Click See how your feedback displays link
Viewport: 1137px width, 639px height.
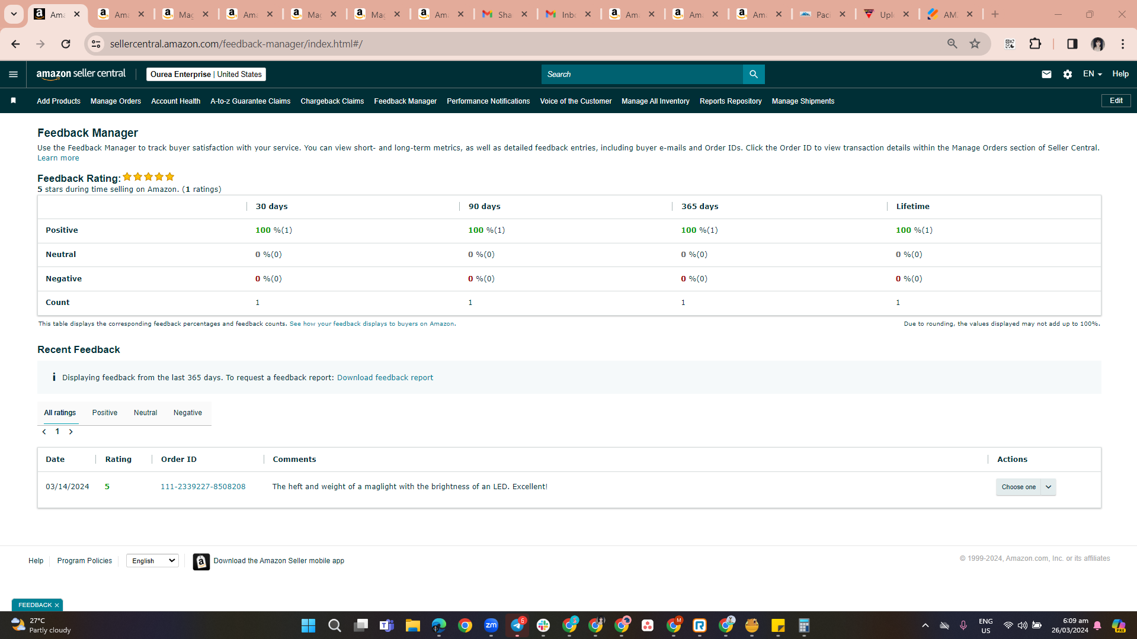point(371,324)
